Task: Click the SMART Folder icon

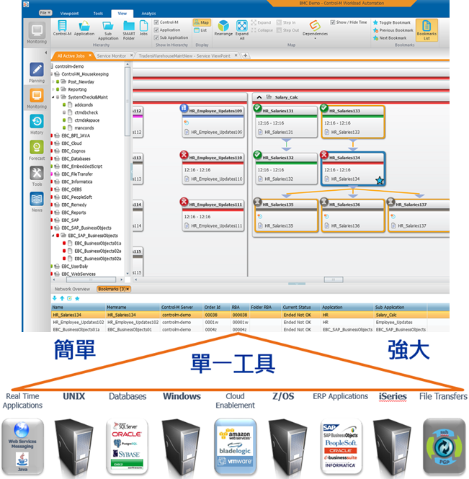Action: click(129, 30)
